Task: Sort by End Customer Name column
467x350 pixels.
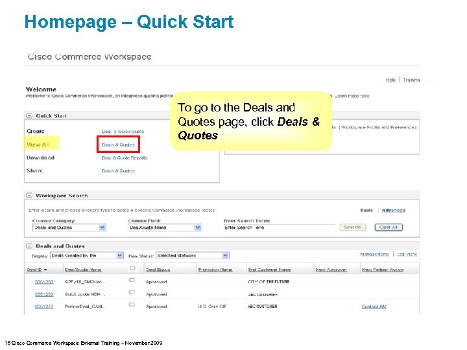Action: pos(270,270)
